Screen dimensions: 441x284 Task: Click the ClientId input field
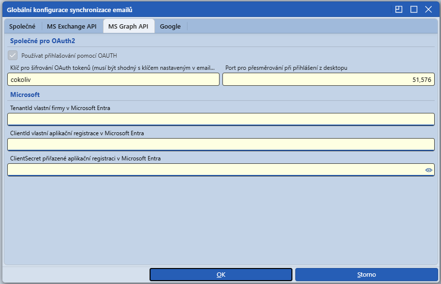[221, 145]
